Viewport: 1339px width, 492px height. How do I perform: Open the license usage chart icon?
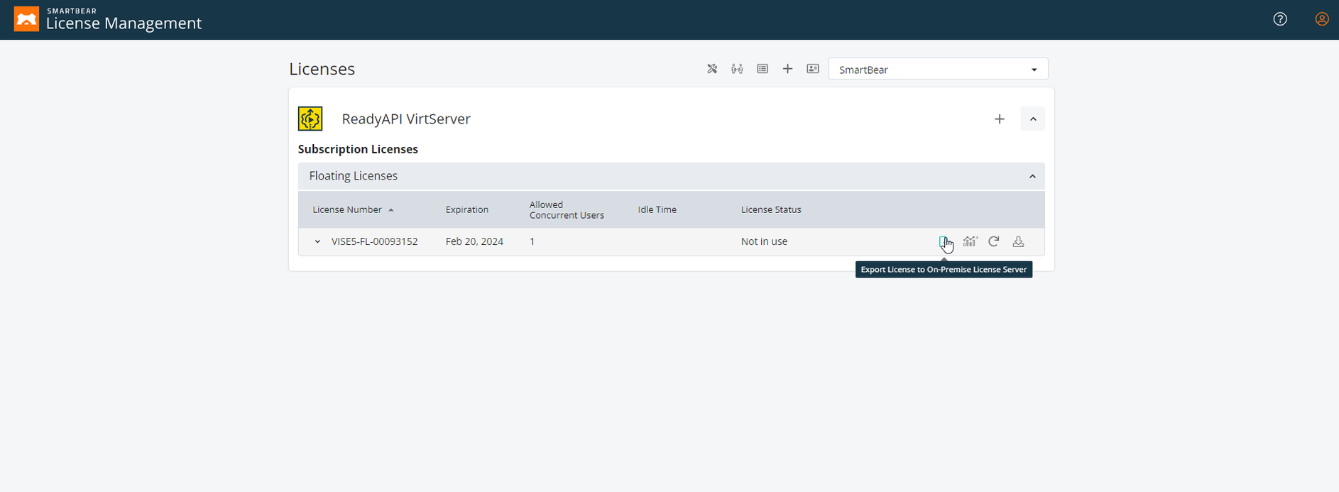(970, 241)
